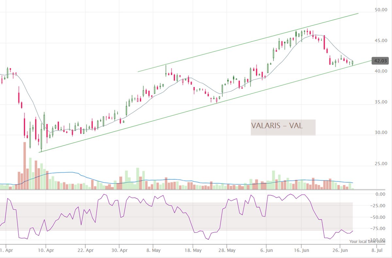Click the 0.00 oscillator axis label
The height and width of the screenshot is (258, 392).
[380, 194]
